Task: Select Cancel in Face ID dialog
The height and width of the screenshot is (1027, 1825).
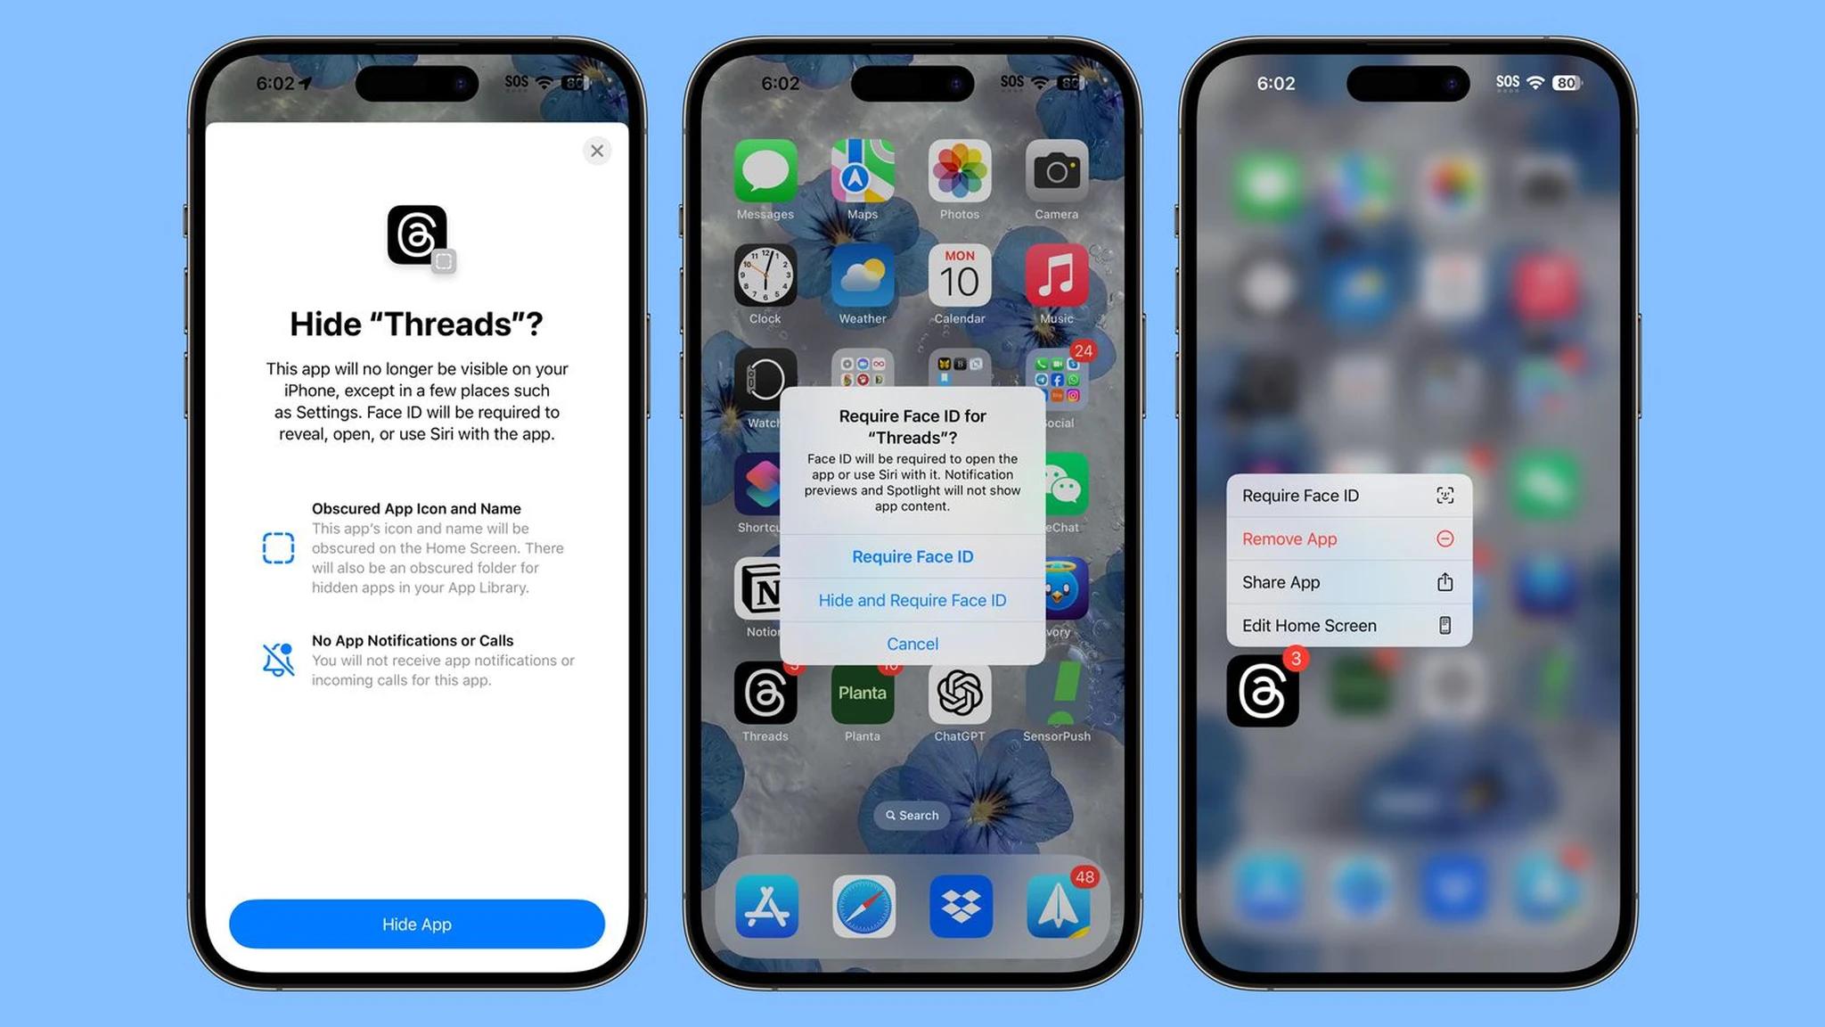Action: tap(912, 644)
